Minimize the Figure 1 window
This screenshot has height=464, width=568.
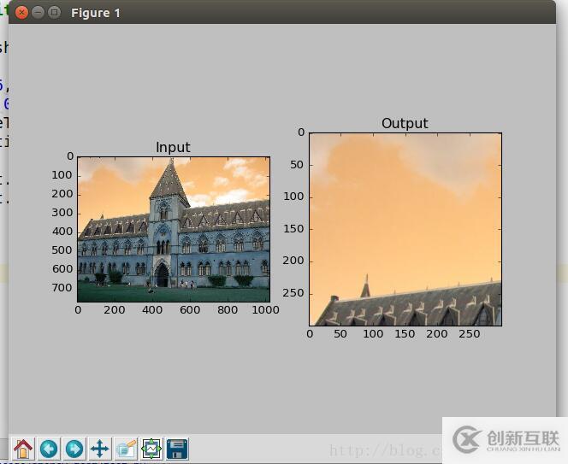(38, 13)
